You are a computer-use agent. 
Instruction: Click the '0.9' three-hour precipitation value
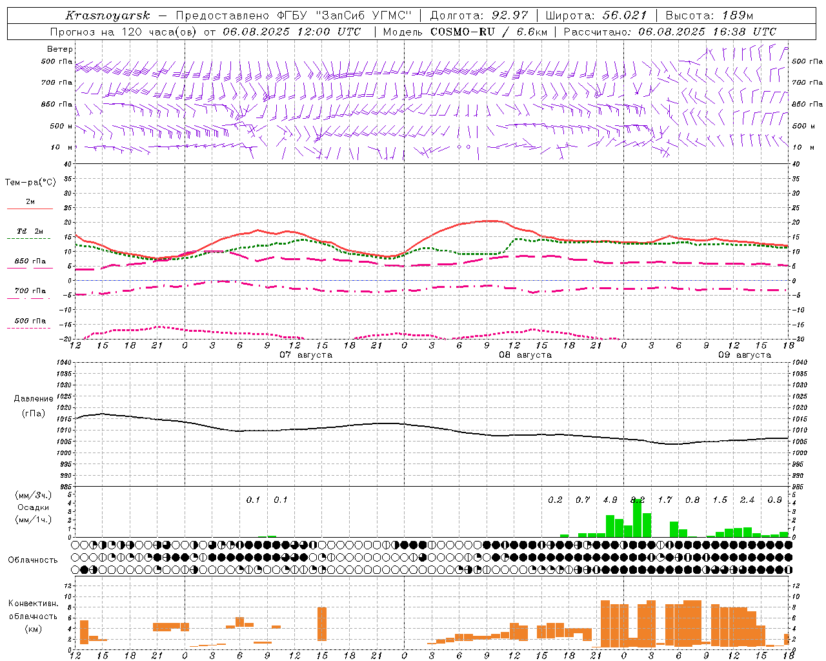(x=774, y=500)
